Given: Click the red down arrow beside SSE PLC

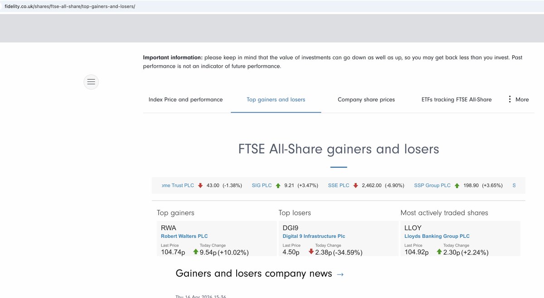Looking at the screenshot, I should [356, 186].
